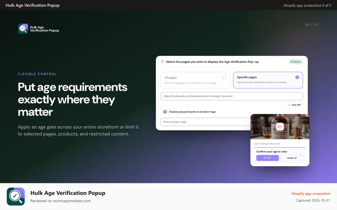The height and width of the screenshot is (210, 337).
Task: Click the bourbon bottle product image
Action: [x=280, y=127]
